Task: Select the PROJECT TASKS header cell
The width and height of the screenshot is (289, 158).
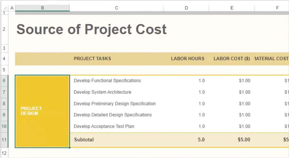Action: point(92,59)
